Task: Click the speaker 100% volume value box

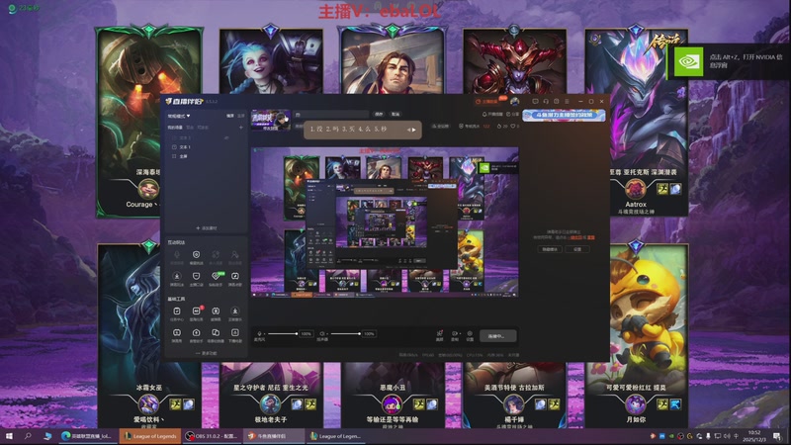Action: pyautogui.click(x=369, y=334)
